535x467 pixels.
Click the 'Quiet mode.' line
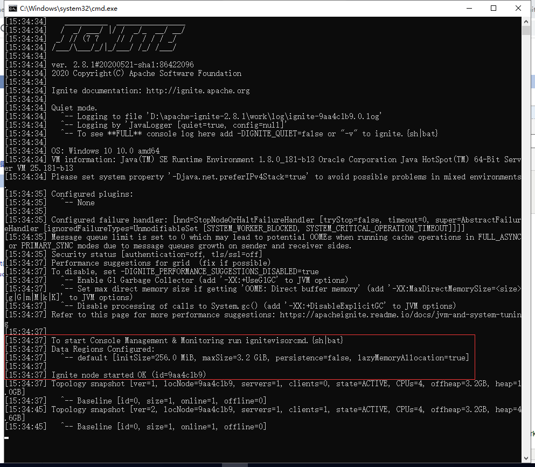tap(74, 108)
